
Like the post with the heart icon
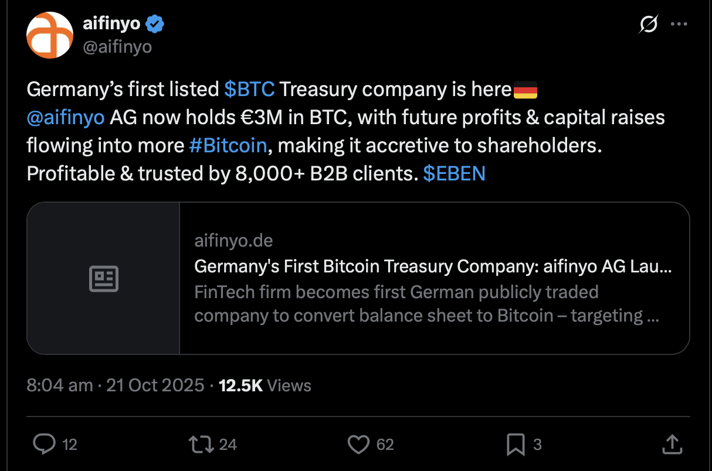(x=358, y=445)
